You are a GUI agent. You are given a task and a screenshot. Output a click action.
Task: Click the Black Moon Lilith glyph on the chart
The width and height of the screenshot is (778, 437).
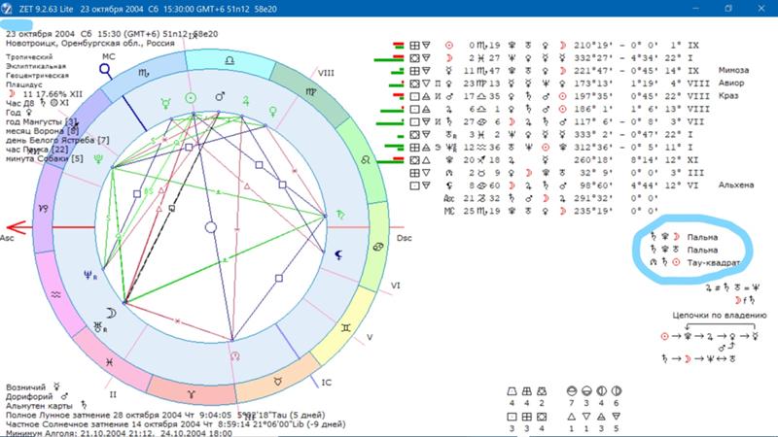pos(338,255)
